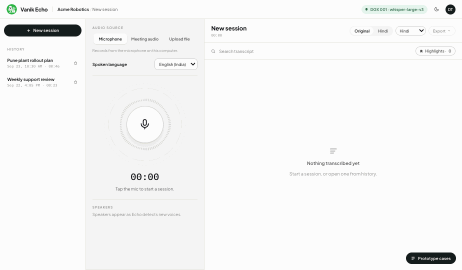Click the Vanik Echo logo
The height and width of the screenshot is (270, 462).
coord(12,9)
